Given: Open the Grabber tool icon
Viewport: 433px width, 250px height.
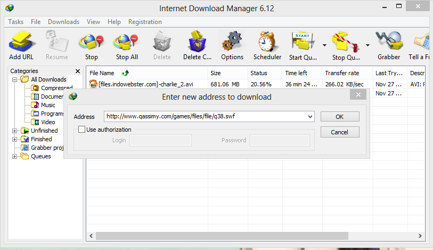Looking at the screenshot, I should pos(389,42).
